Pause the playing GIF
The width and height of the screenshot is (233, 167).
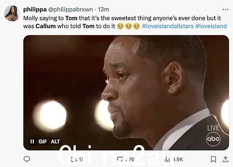point(32,141)
